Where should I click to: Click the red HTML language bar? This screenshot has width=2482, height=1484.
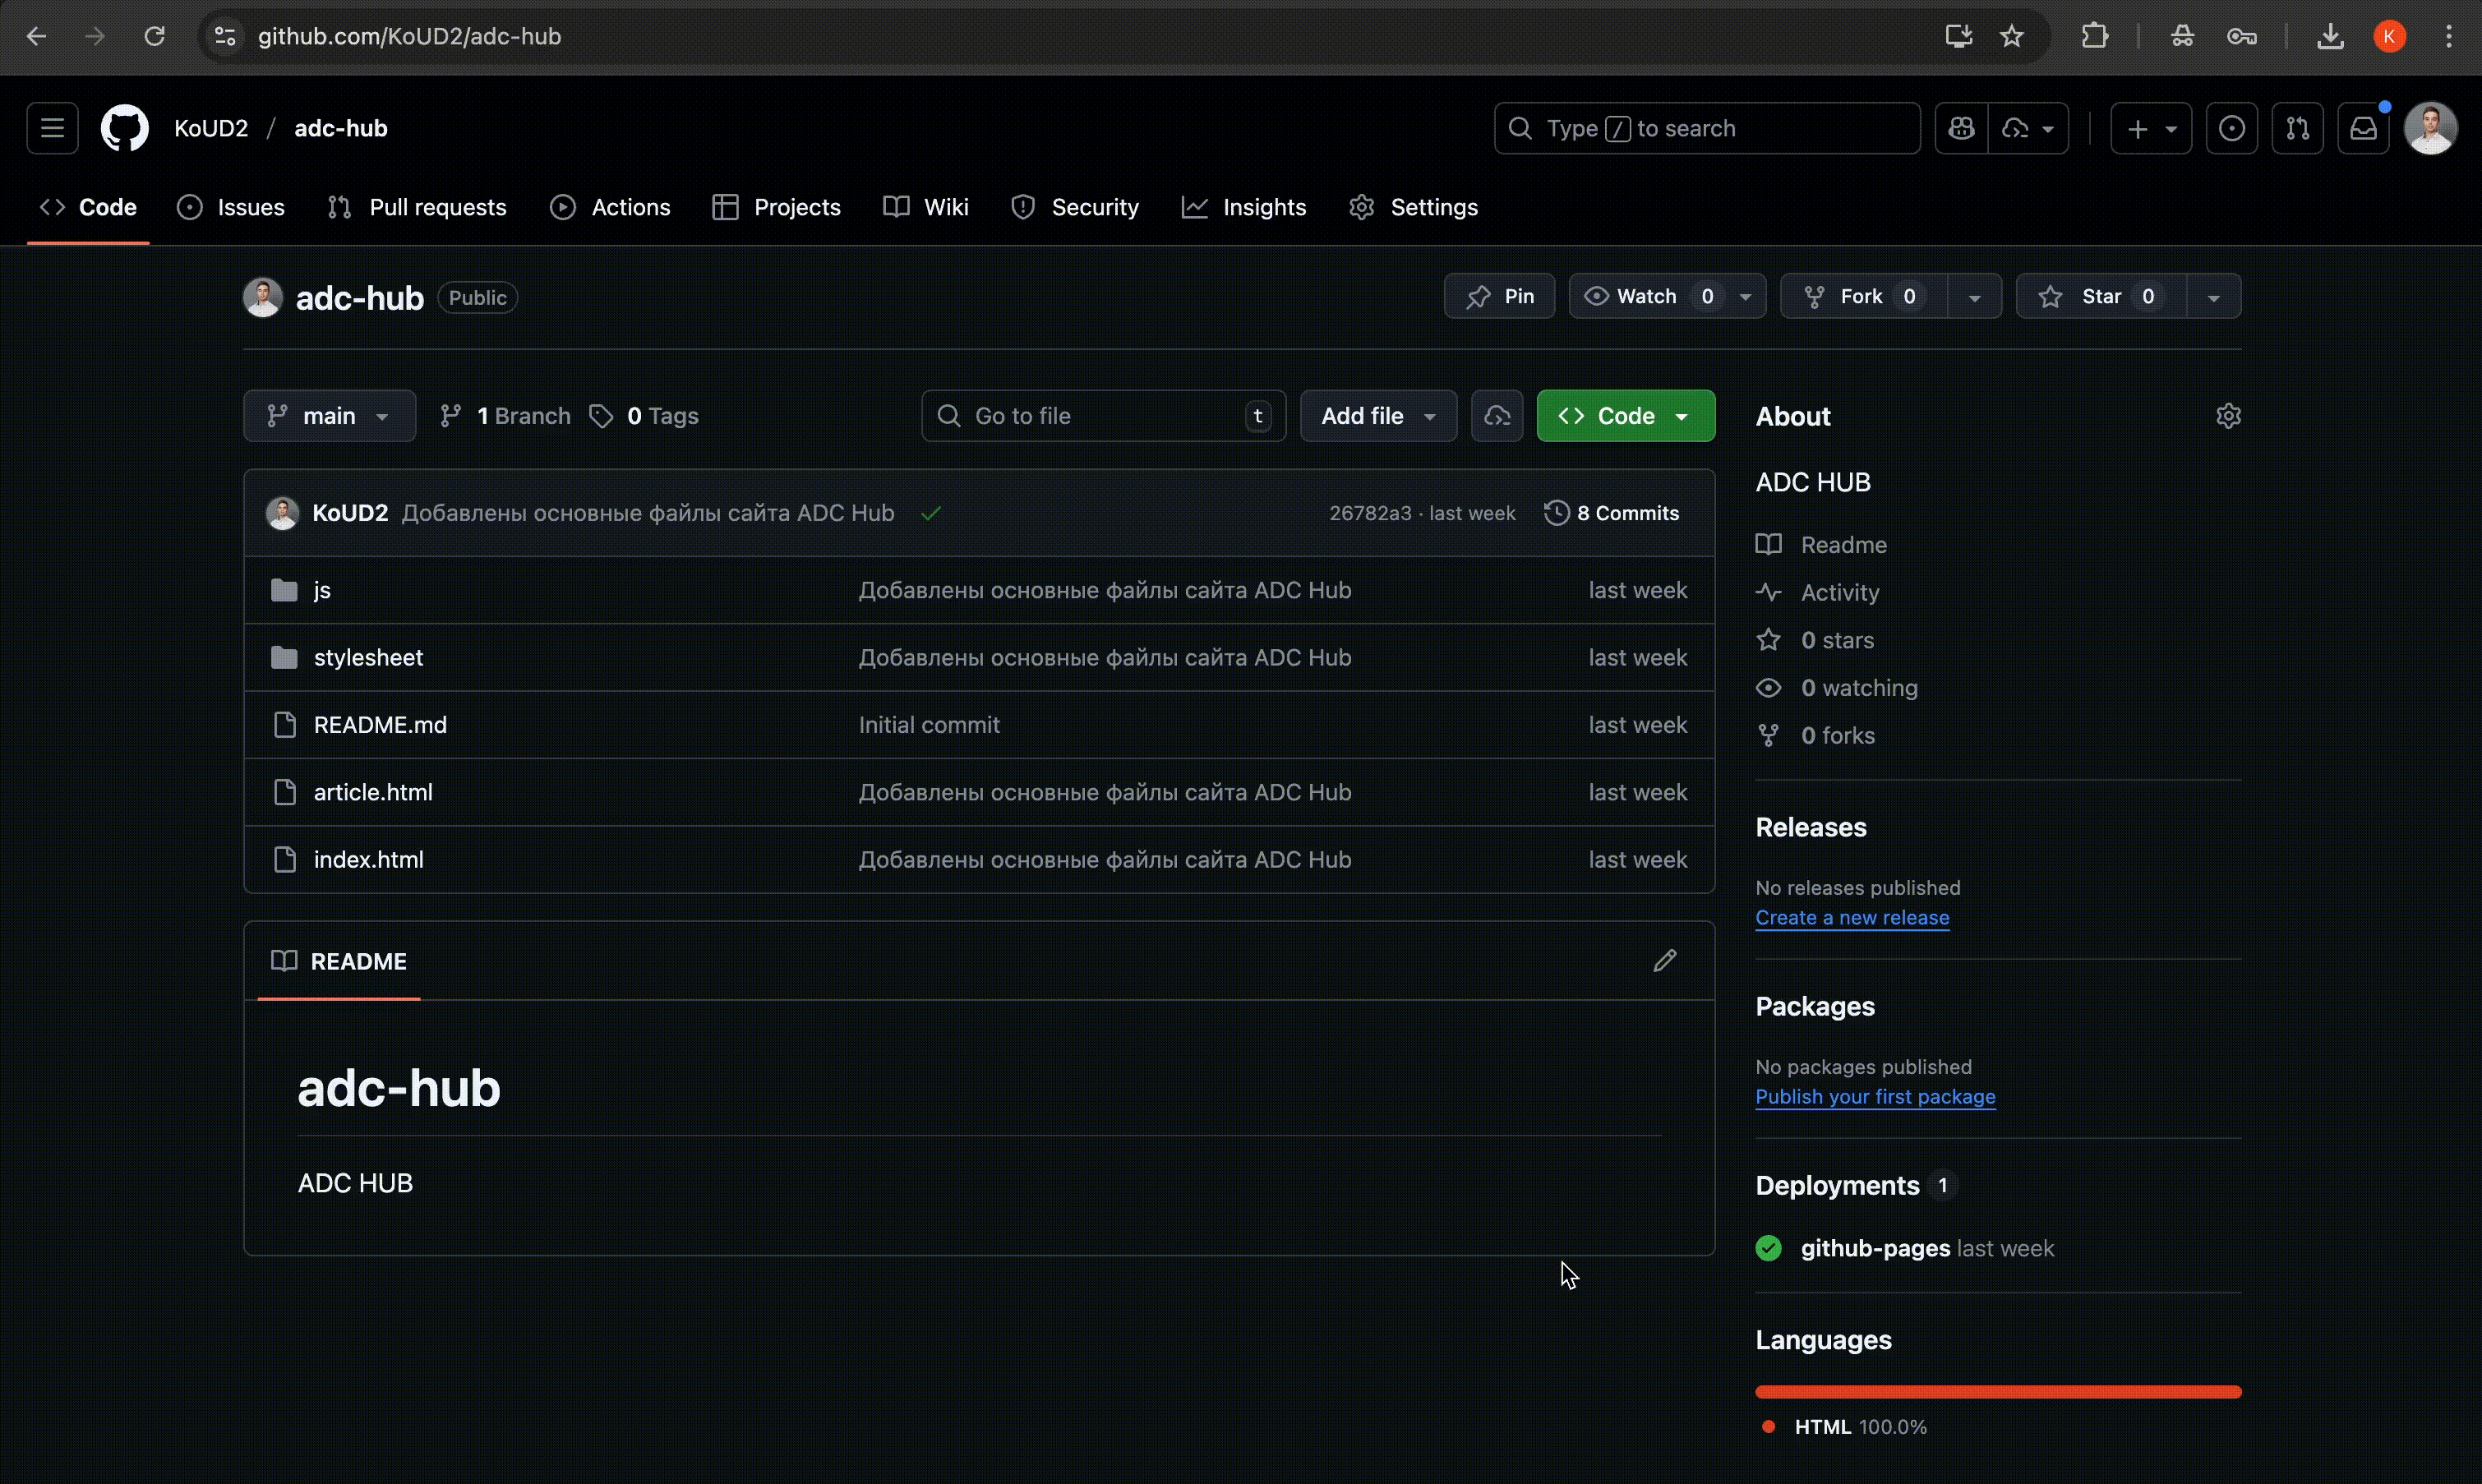[1998, 1392]
